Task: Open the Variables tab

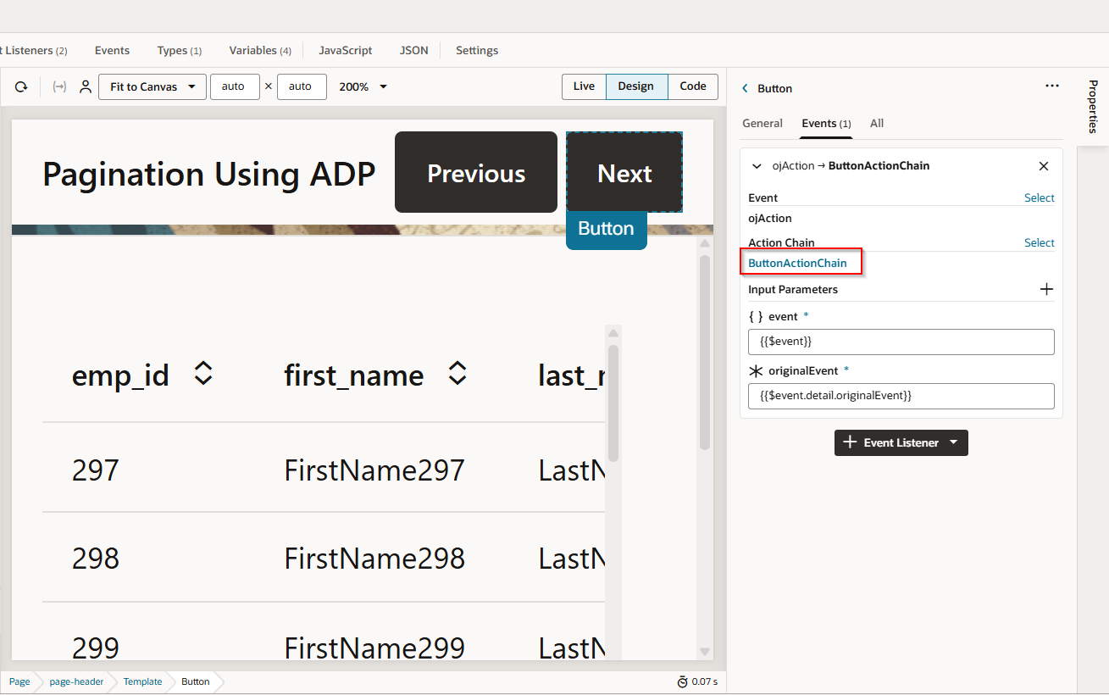Action: 259,50
